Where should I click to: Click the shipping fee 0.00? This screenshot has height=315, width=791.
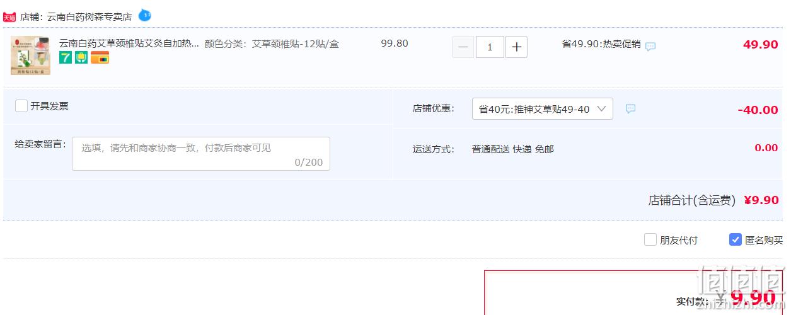pyautogui.click(x=766, y=148)
